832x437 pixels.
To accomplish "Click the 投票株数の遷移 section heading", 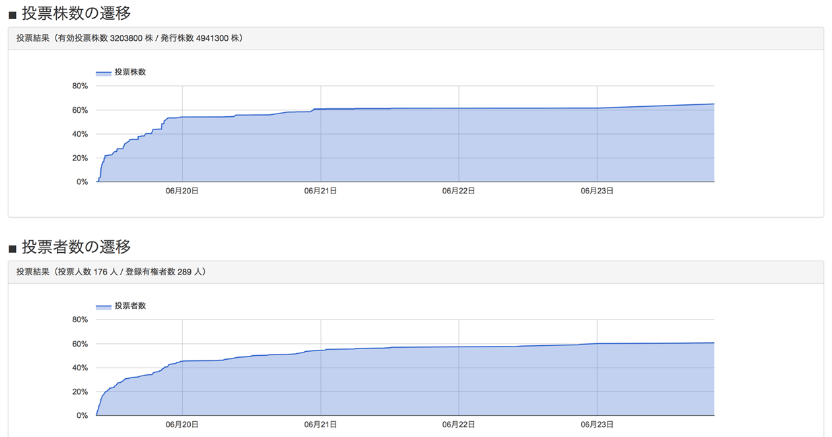I will [x=76, y=13].
